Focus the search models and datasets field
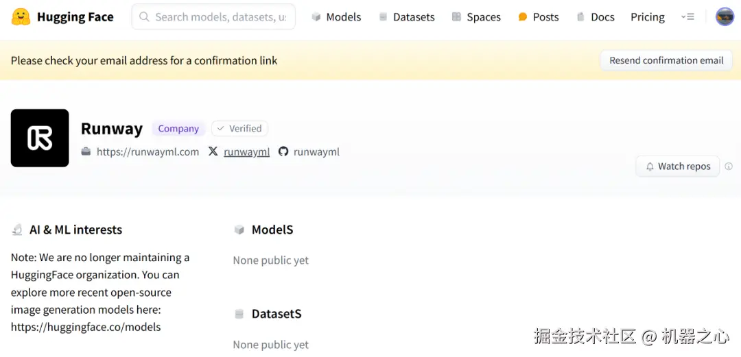The width and height of the screenshot is (741, 357). pyautogui.click(x=220, y=16)
